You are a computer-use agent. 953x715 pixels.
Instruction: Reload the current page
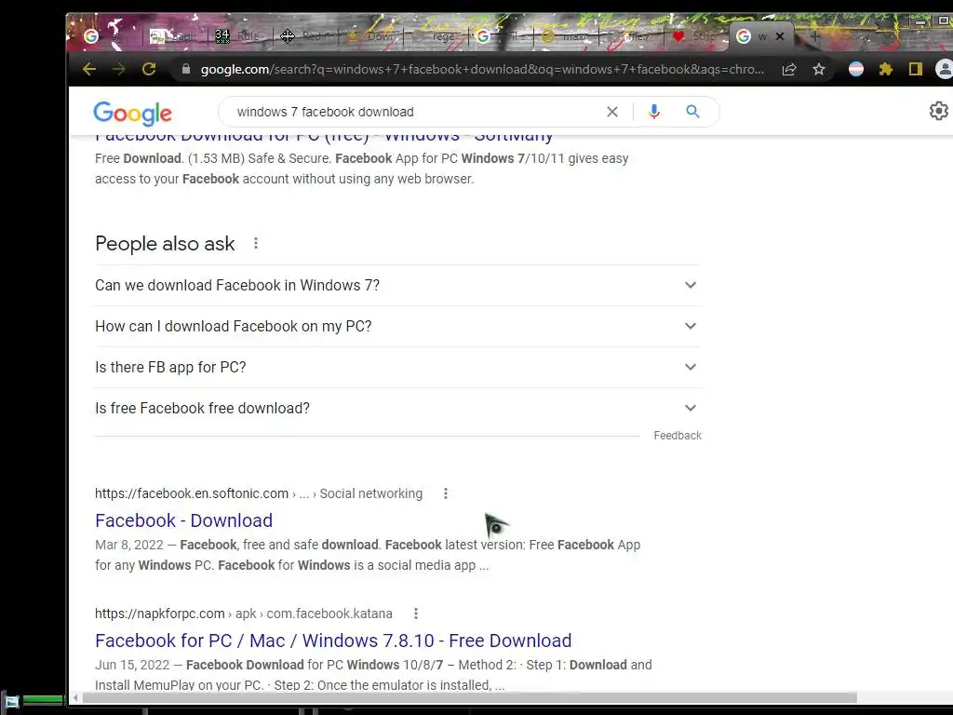pyautogui.click(x=149, y=69)
